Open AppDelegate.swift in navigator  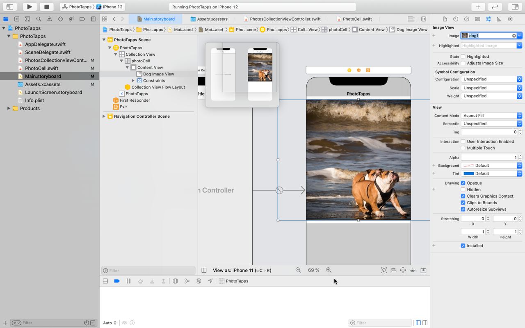pyautogui.click(x=45, y=44)
